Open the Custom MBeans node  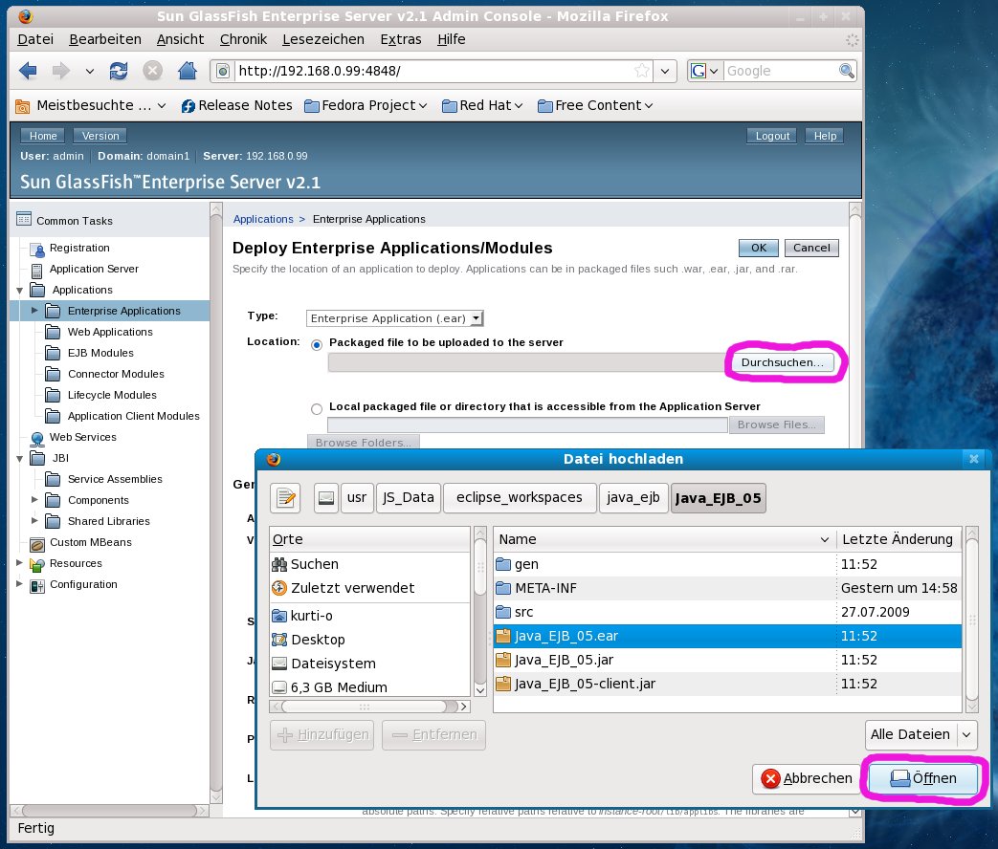point(90,542)
